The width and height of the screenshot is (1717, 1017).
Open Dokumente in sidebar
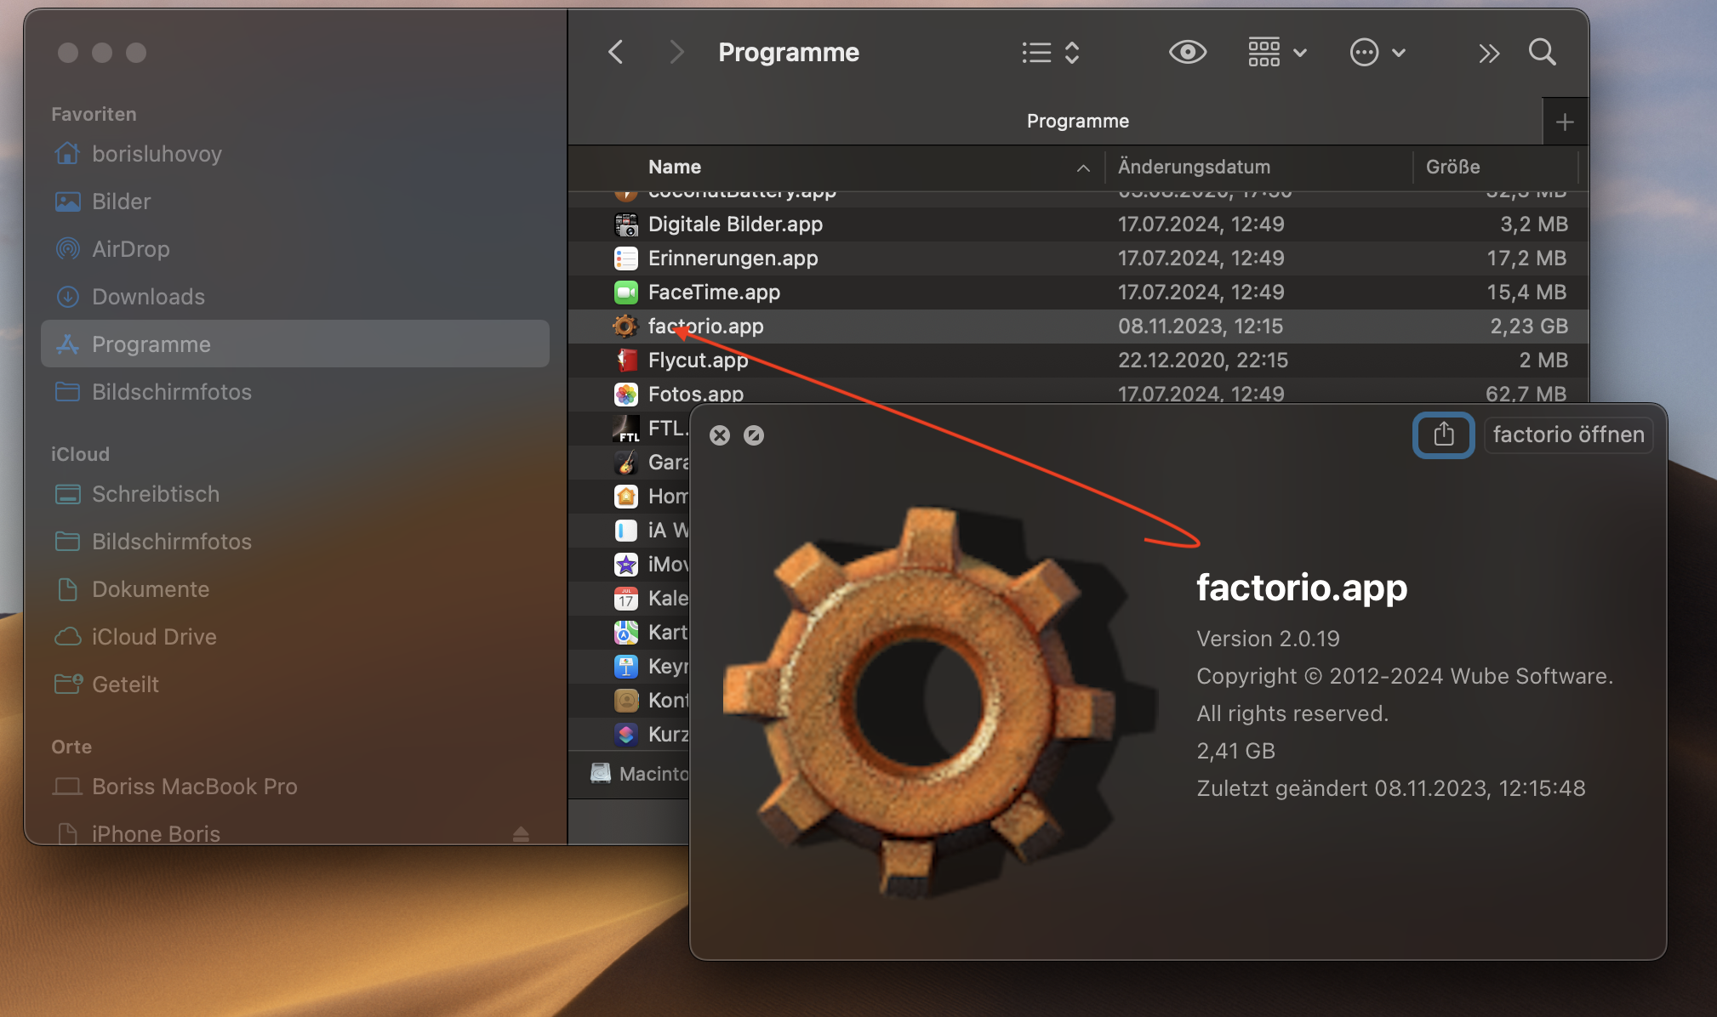click(x=294, y=589)
